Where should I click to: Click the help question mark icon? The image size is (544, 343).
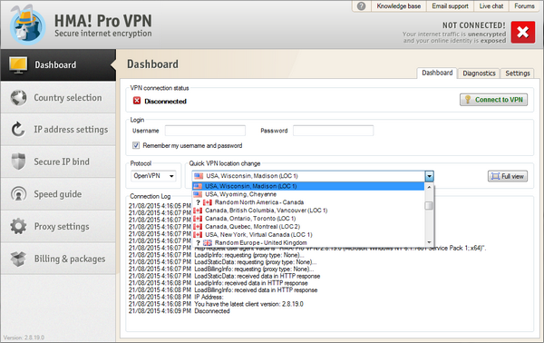361,6
